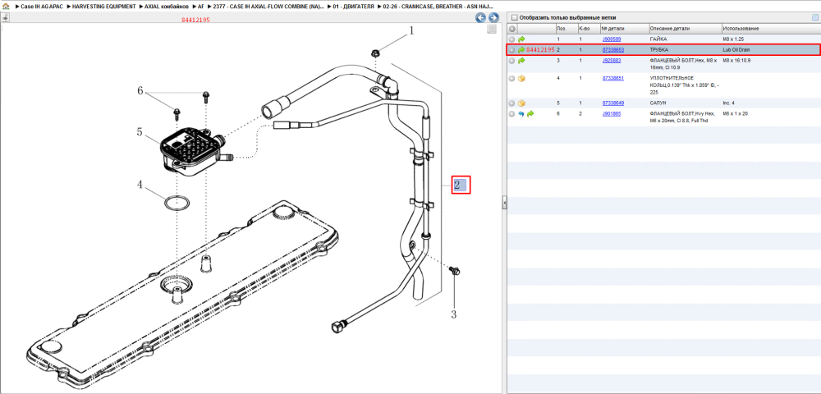Select callout 3 on the diagram

[x=454, y=314]
